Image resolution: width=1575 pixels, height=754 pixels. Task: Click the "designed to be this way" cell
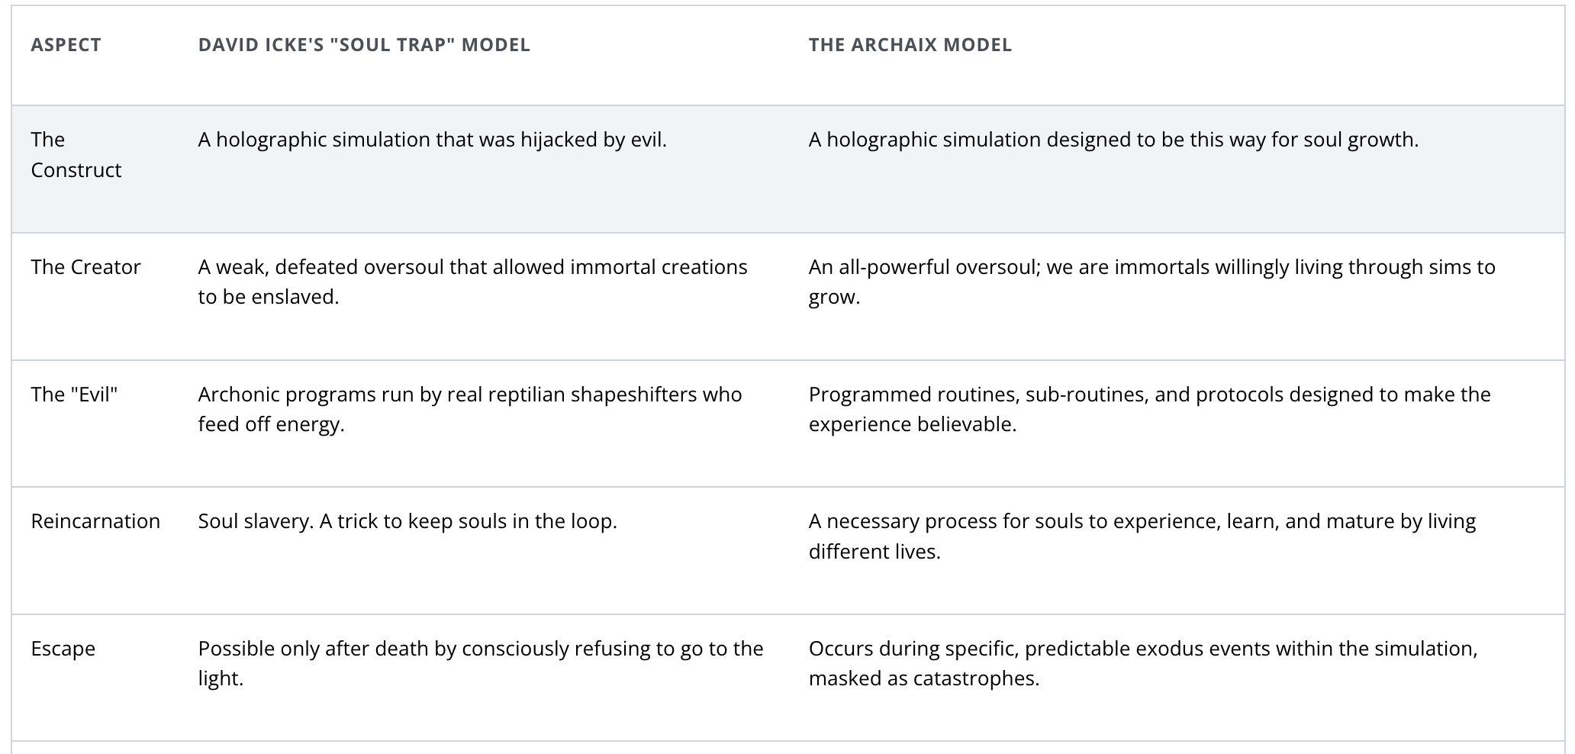[1113, 140]
